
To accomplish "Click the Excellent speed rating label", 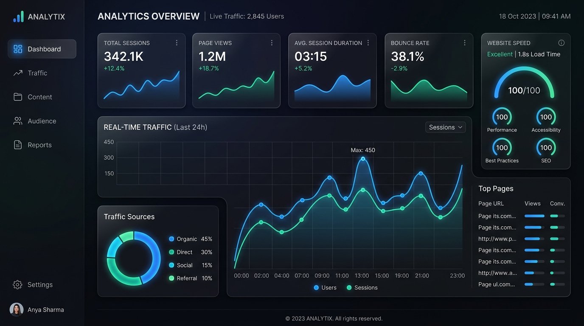I will click(500, 54).
